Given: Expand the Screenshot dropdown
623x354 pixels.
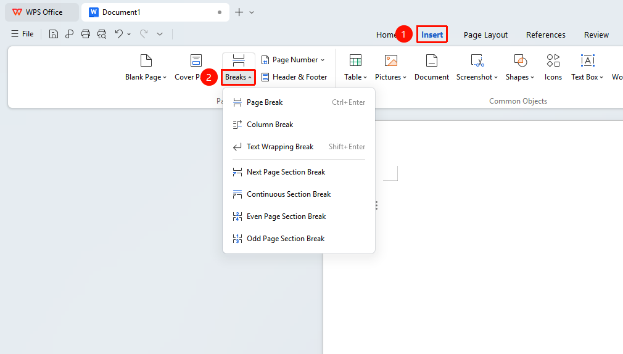Looking at the screenshot, I should pyautogui.click(x=496, y=78).
